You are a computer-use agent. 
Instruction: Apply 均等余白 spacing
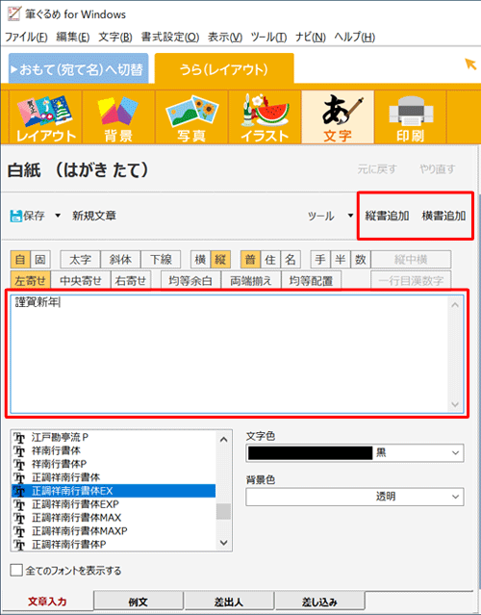[x=190, y=280]
